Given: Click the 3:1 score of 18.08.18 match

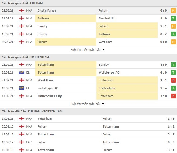Looking at the screenshot, I should coord(171,134).
